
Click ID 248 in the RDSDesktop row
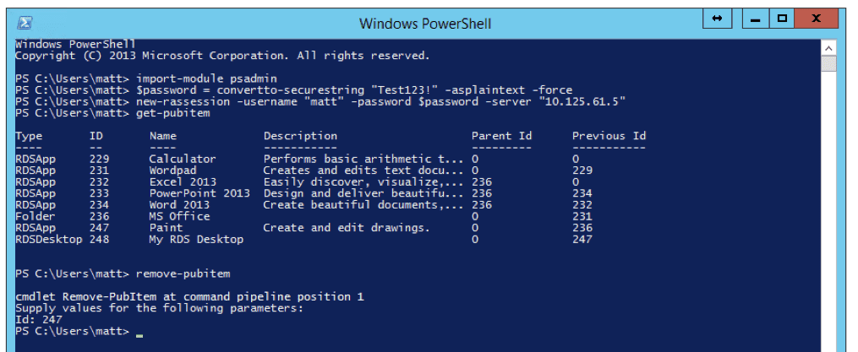tap(99, 240)
